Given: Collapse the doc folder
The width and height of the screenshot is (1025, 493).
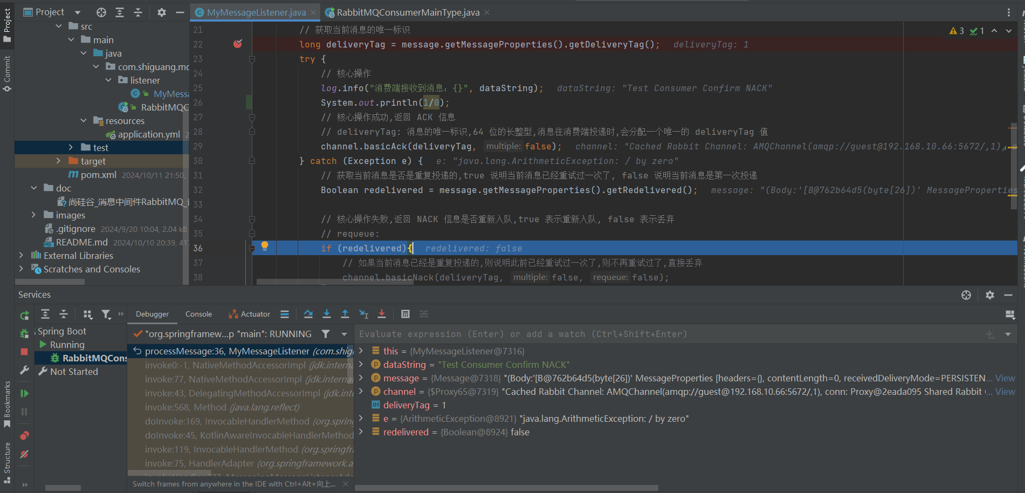Looking at the screenshot, I should click(x=34, y=188).
